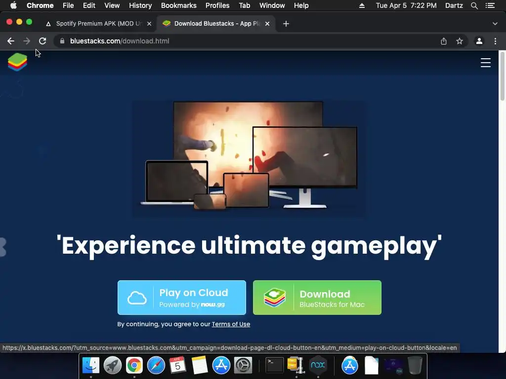Open the first App Store icon in Dock
This screenshot has width=506, height=379.
point(221,365)
